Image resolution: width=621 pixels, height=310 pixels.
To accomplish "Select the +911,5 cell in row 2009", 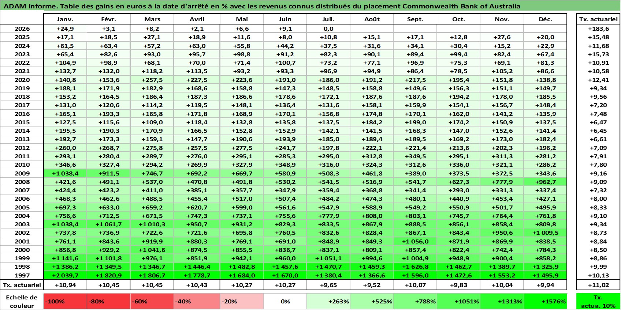I will pos(109,173).
